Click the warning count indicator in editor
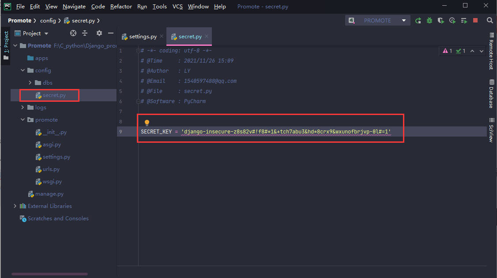This screenshot has width=497, height=278. pos(448,51)
